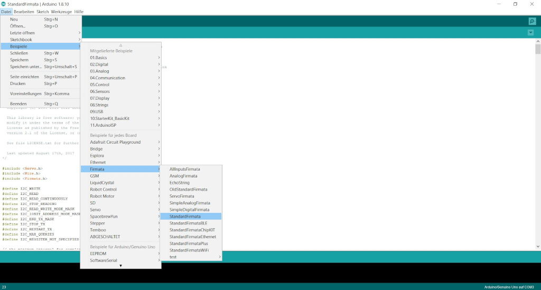Screen dimensions: 541x290
Task: Open Temboo library examples
Action: pyautogui.click(x=121, y=230)
